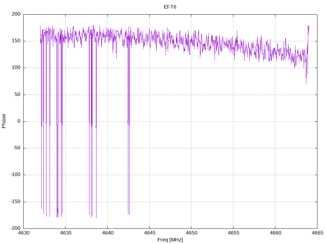
Task: Click the y-axis tick label -200
Action: pos(15,228)
